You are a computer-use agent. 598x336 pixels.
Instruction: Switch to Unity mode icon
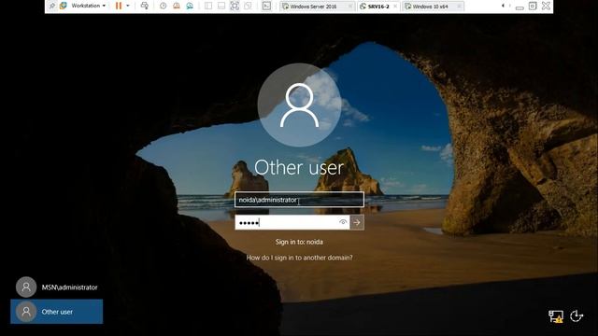click(x=248, y=6)
